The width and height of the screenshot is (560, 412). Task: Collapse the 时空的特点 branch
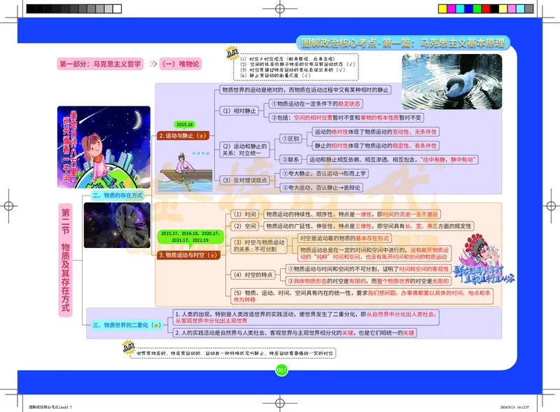coord(252,273)
